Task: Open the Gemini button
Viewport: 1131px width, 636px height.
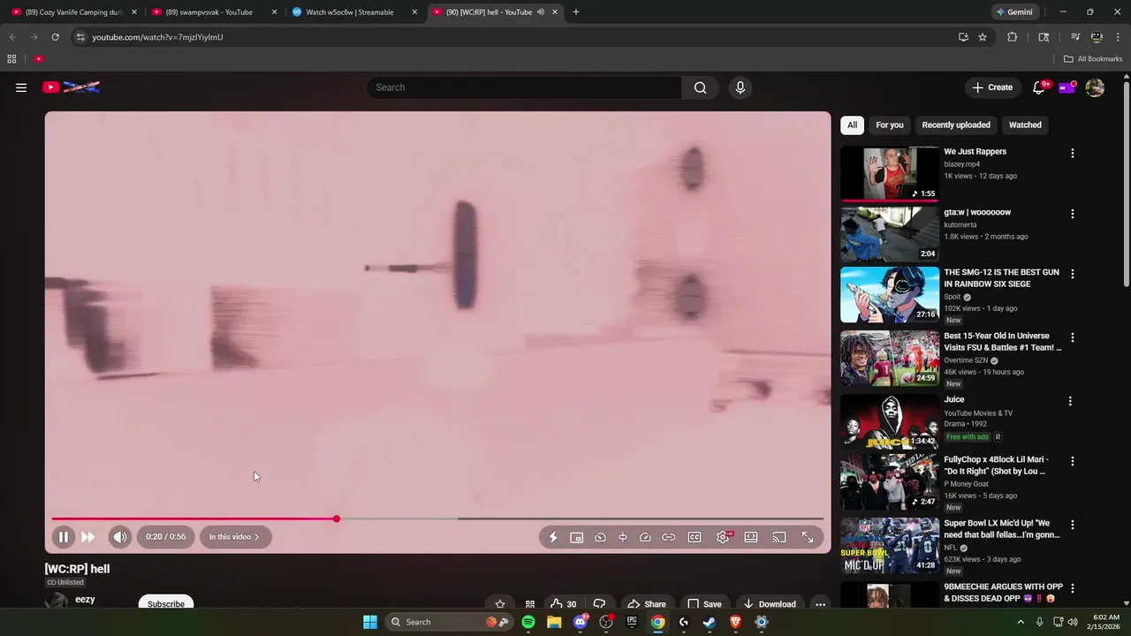Action: (x=1013, y=12)
